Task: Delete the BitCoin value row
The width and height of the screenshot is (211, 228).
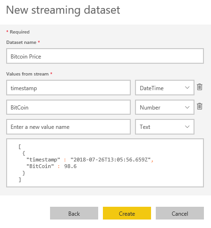Action: [x=200, y=106]
